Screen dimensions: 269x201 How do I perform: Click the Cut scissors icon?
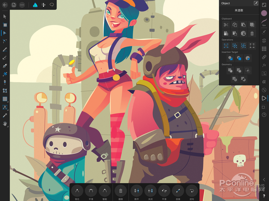(x=226, y=25)
